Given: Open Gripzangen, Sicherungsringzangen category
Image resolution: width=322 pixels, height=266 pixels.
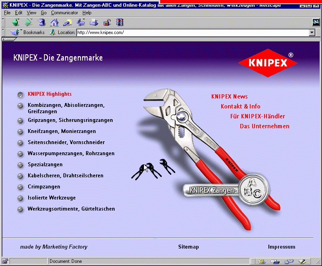Looking at the screenshot, I should click(x=70, y=120).
